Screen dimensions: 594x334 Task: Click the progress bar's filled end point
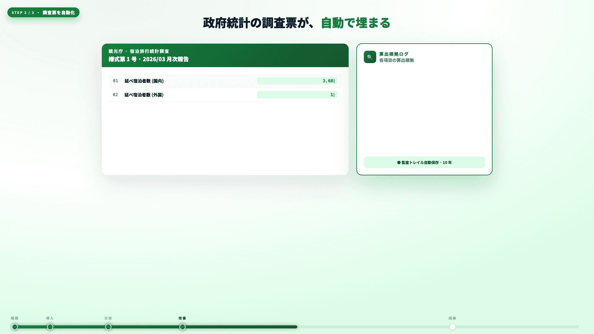[296, 327]
